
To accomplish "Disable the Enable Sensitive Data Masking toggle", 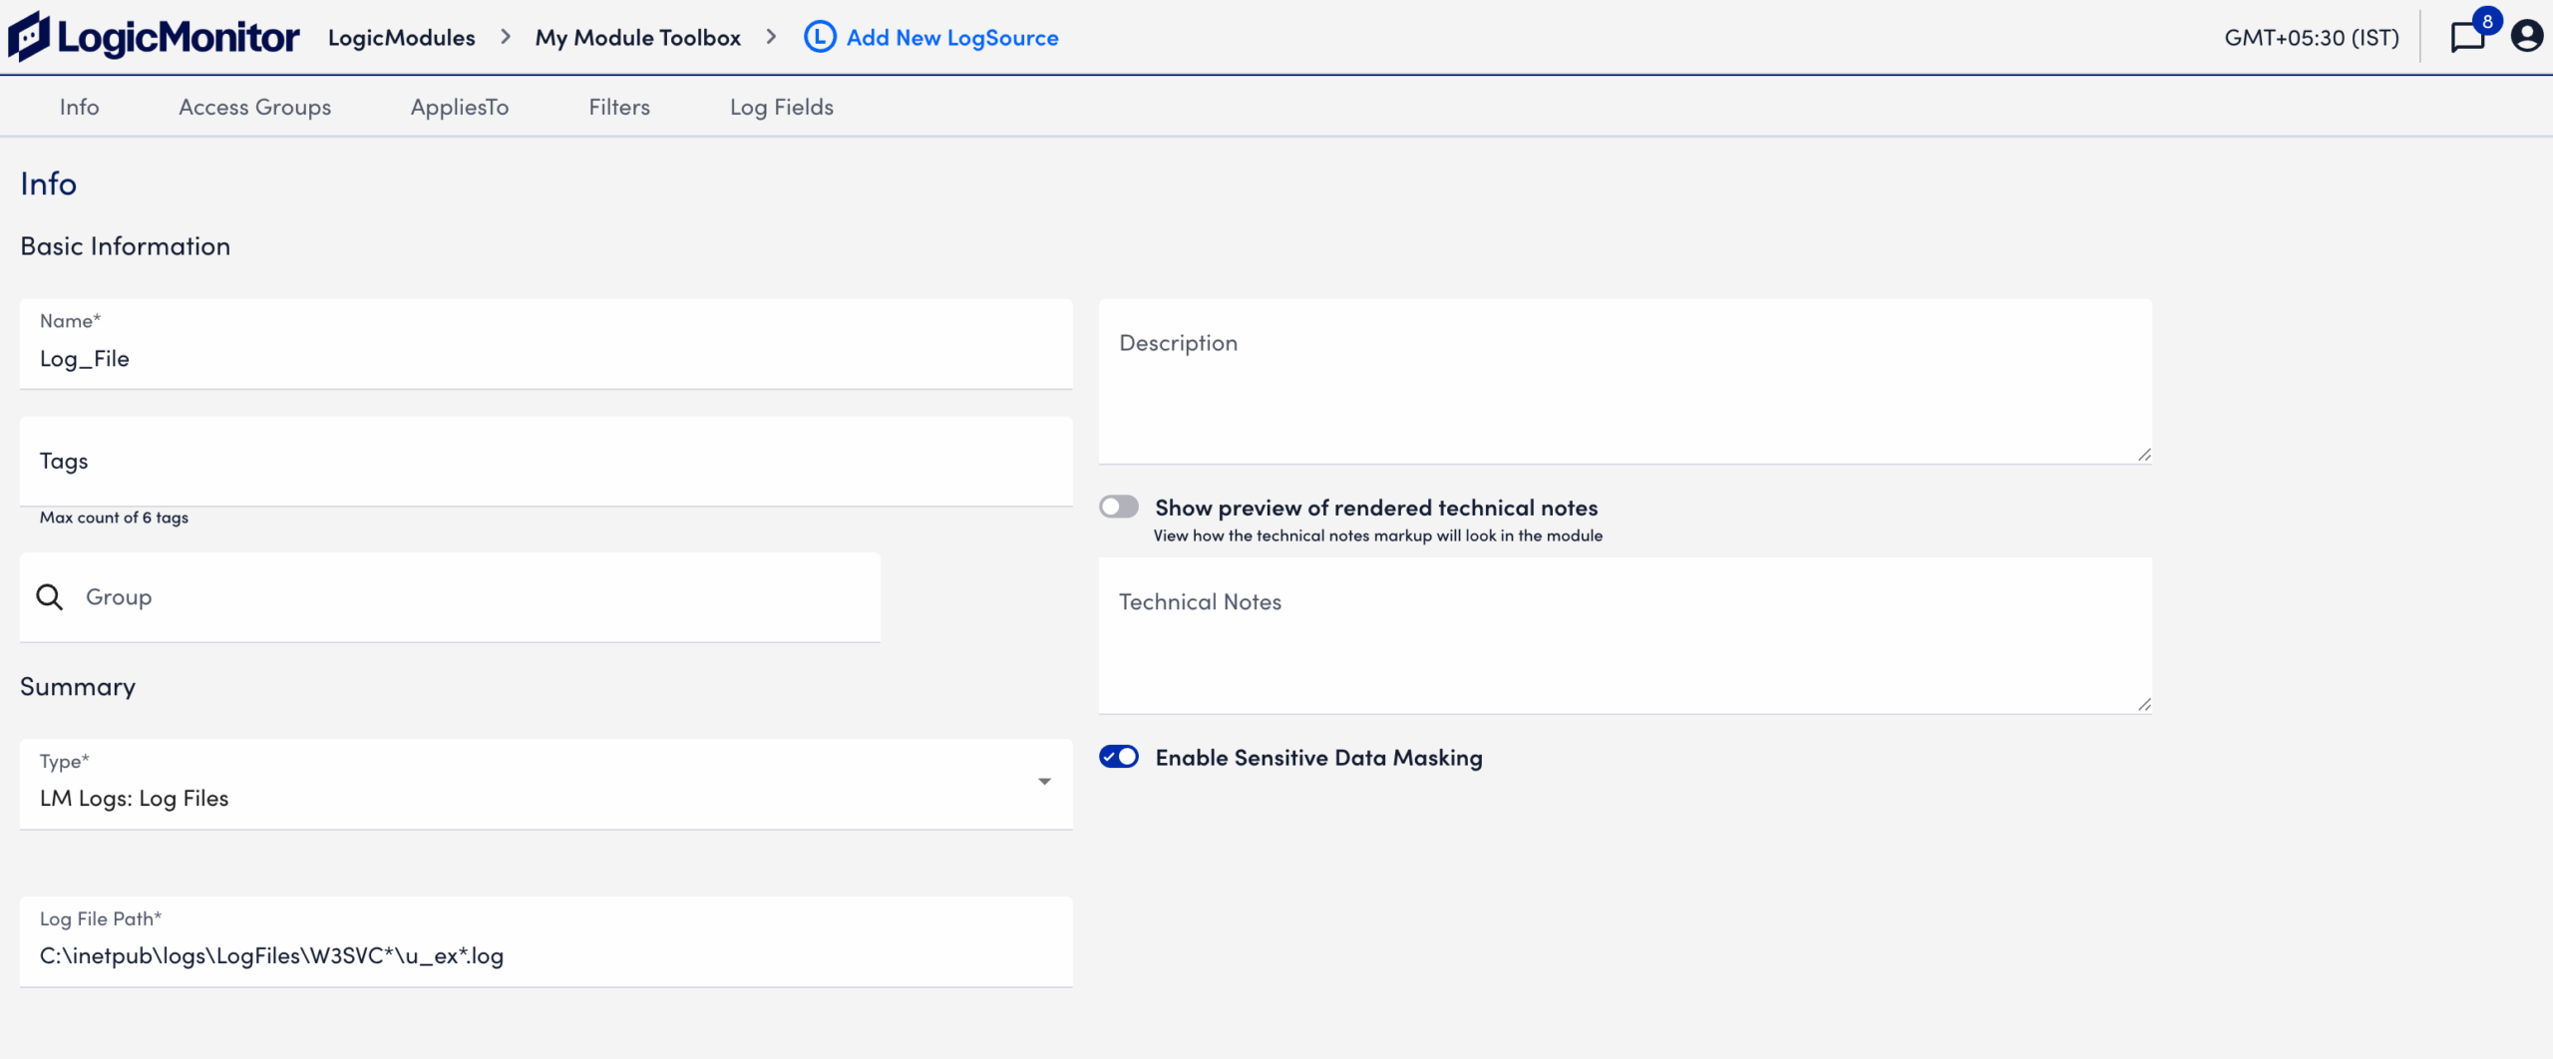I will [x=1119, y=757].
